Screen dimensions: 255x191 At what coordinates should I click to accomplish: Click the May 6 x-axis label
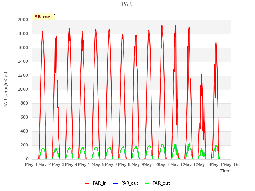(98, 164)
